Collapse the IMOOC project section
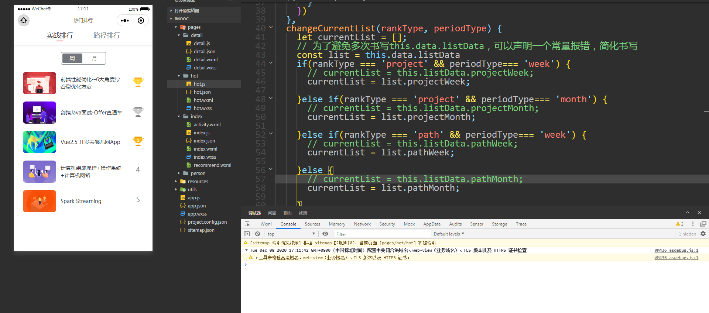This screenshot has height=313, width=709. tap(204, 19)
